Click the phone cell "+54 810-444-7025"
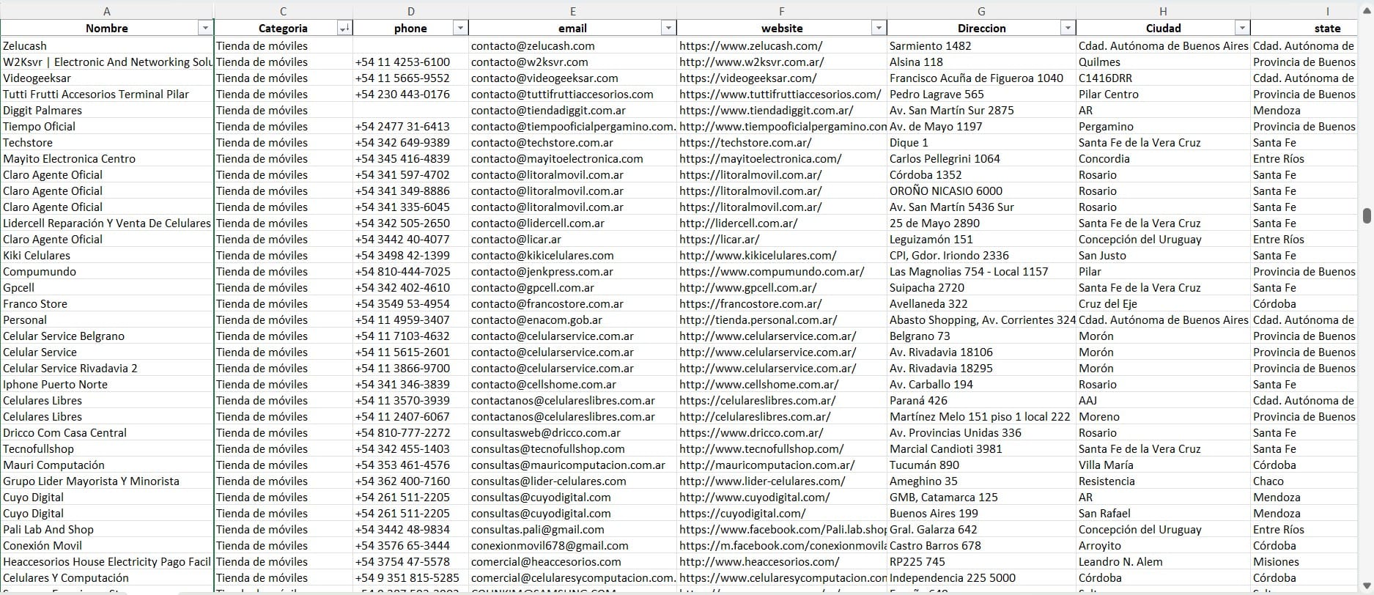Screen dimensions: 1374x595 (x=411, y=271)
